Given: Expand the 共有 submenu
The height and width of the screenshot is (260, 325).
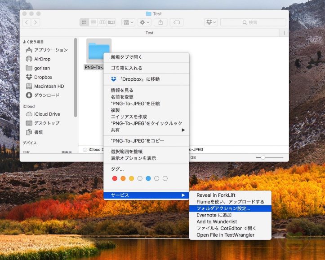Looking at the screenshot, I should (147, 130).
